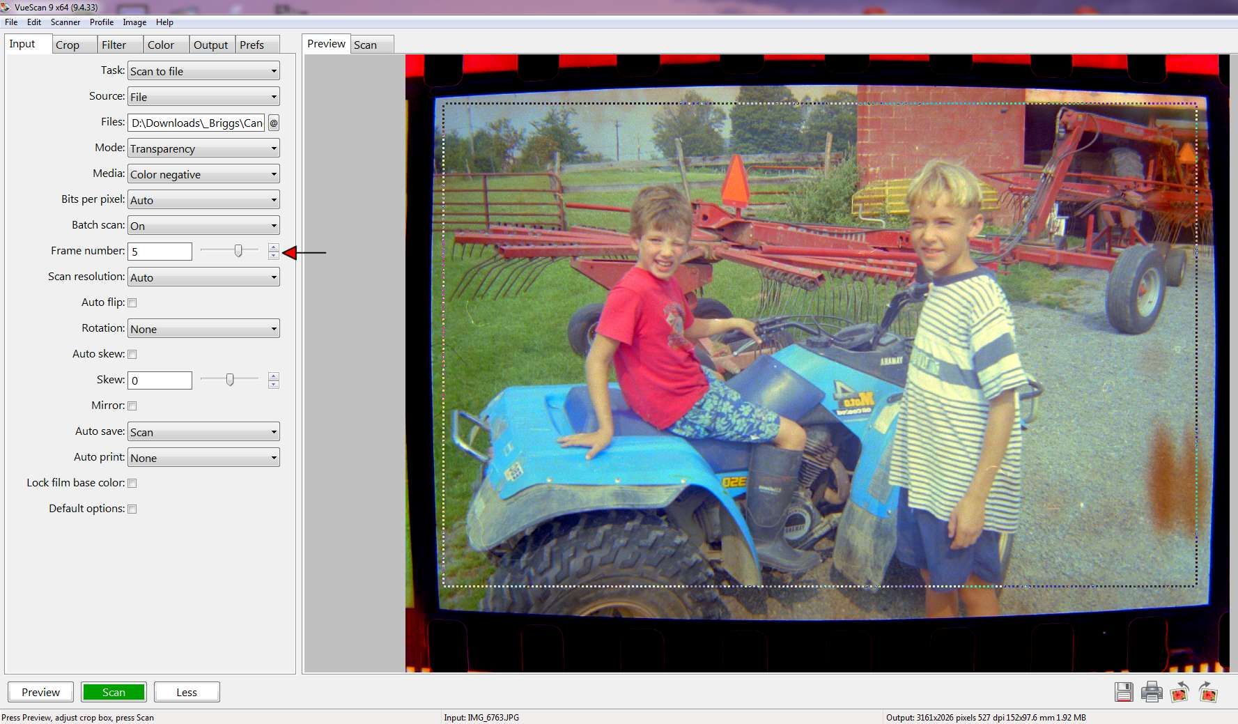Open the Image menu
This screenshot has height=724, width=1238.
pos(134,22)
